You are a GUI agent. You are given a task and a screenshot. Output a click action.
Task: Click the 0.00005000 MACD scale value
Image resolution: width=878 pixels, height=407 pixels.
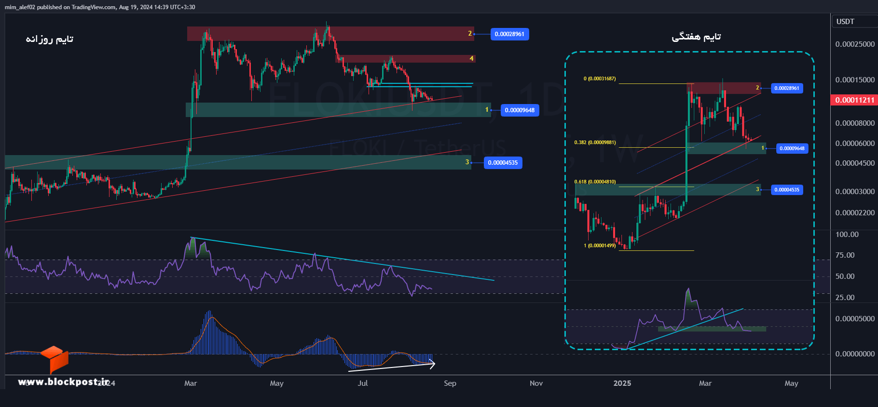[855, 319]
